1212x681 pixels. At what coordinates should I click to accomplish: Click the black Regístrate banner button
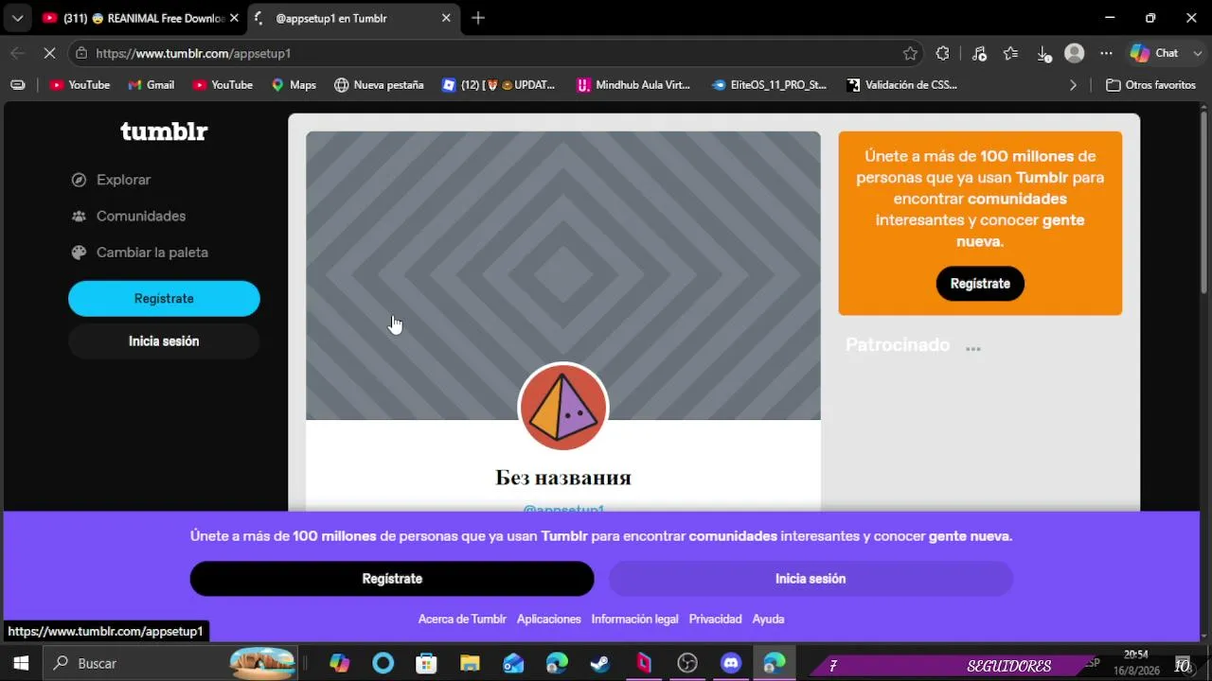[x=392, y=579]
